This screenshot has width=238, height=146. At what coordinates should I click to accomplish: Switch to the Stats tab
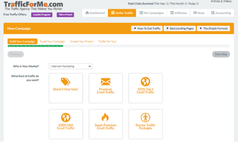[x=199, y=13]
